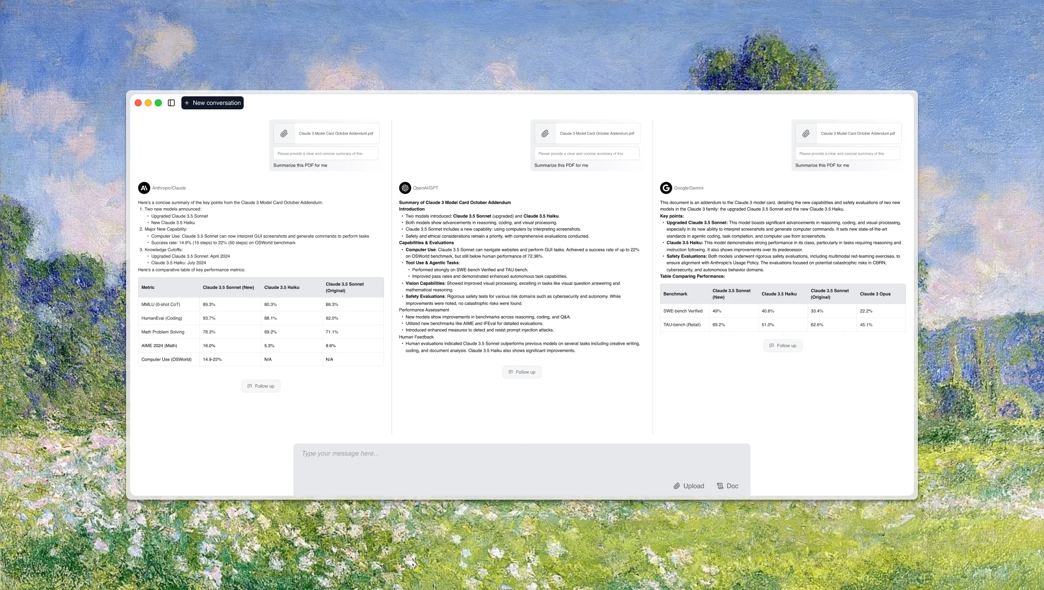Click the paperclip attachment icon on Gemini panel

coord(807,133)
